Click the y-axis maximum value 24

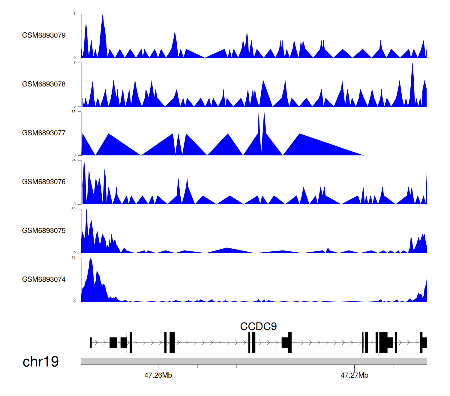coord(73,160)
